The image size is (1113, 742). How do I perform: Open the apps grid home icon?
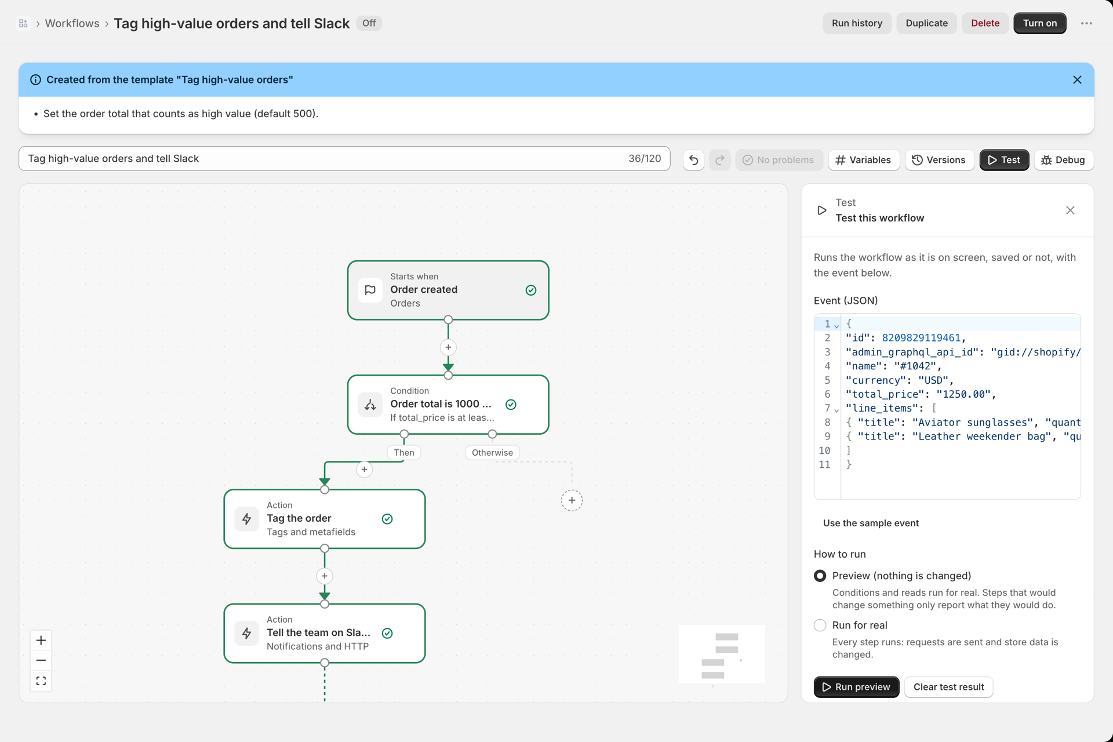(x=23, y=23)
